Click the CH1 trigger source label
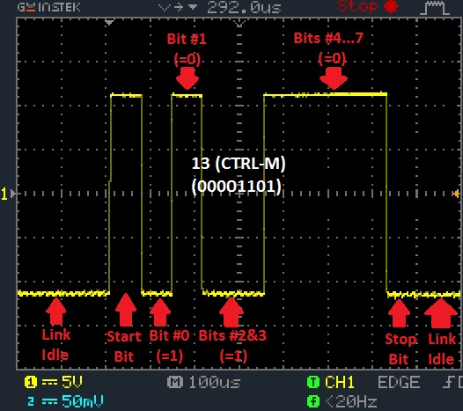This screenshot has height=411, width=463. coord(339,382)
